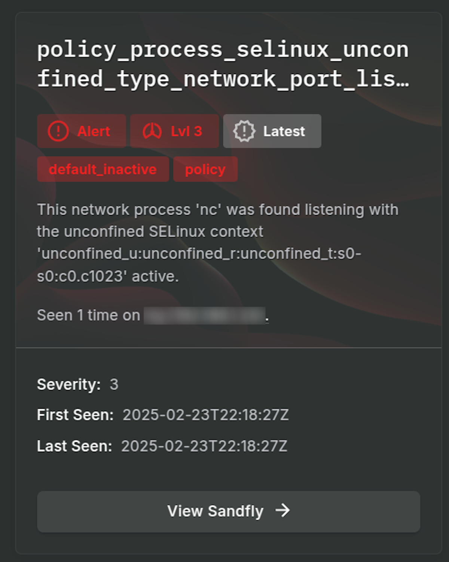Enable the Latest filter badge
Image resolution: width=449 pixels, height=562 pixels.
[272, 131]
